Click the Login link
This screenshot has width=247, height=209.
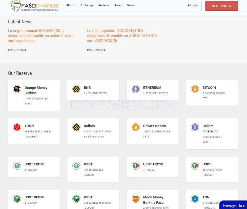(x=193, y=5)
